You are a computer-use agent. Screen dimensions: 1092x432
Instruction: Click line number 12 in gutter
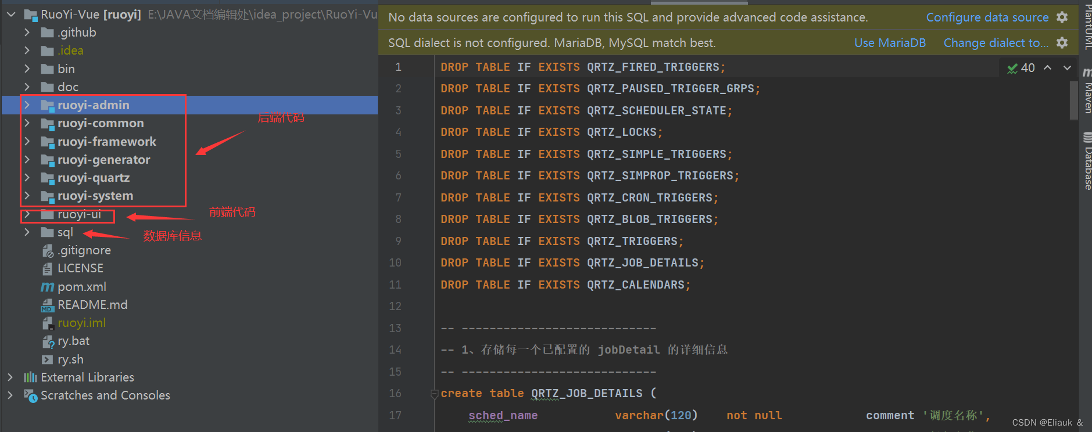click(x=395, y=307)
